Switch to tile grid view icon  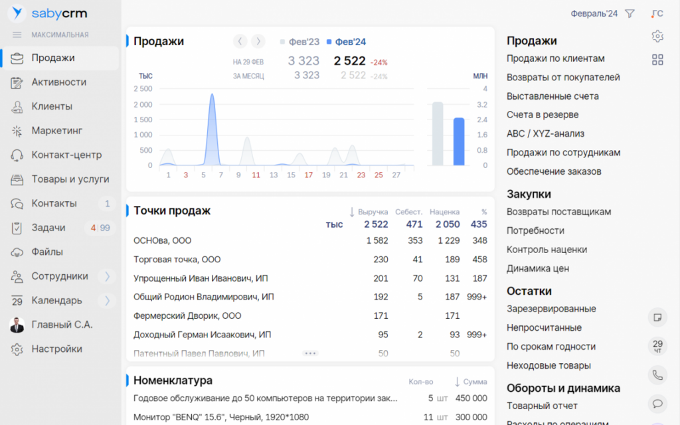pos(657,60)
